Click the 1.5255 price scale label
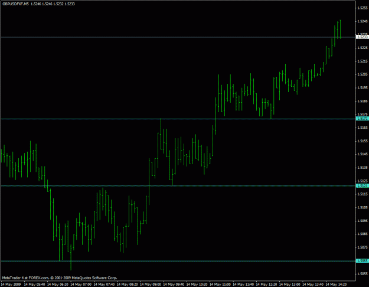369x287 pixels. pos(363,8)
